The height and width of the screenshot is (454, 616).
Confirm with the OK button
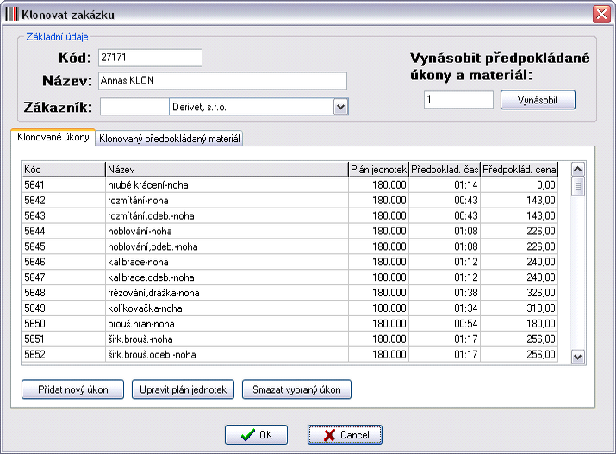point(256,435)
